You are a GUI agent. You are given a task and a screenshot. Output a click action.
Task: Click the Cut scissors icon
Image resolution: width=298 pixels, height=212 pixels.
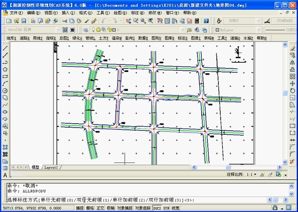click(65, 21)
